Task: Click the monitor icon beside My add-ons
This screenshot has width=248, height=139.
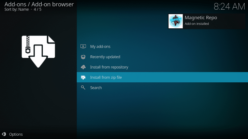Action: [x=83, y=46]
